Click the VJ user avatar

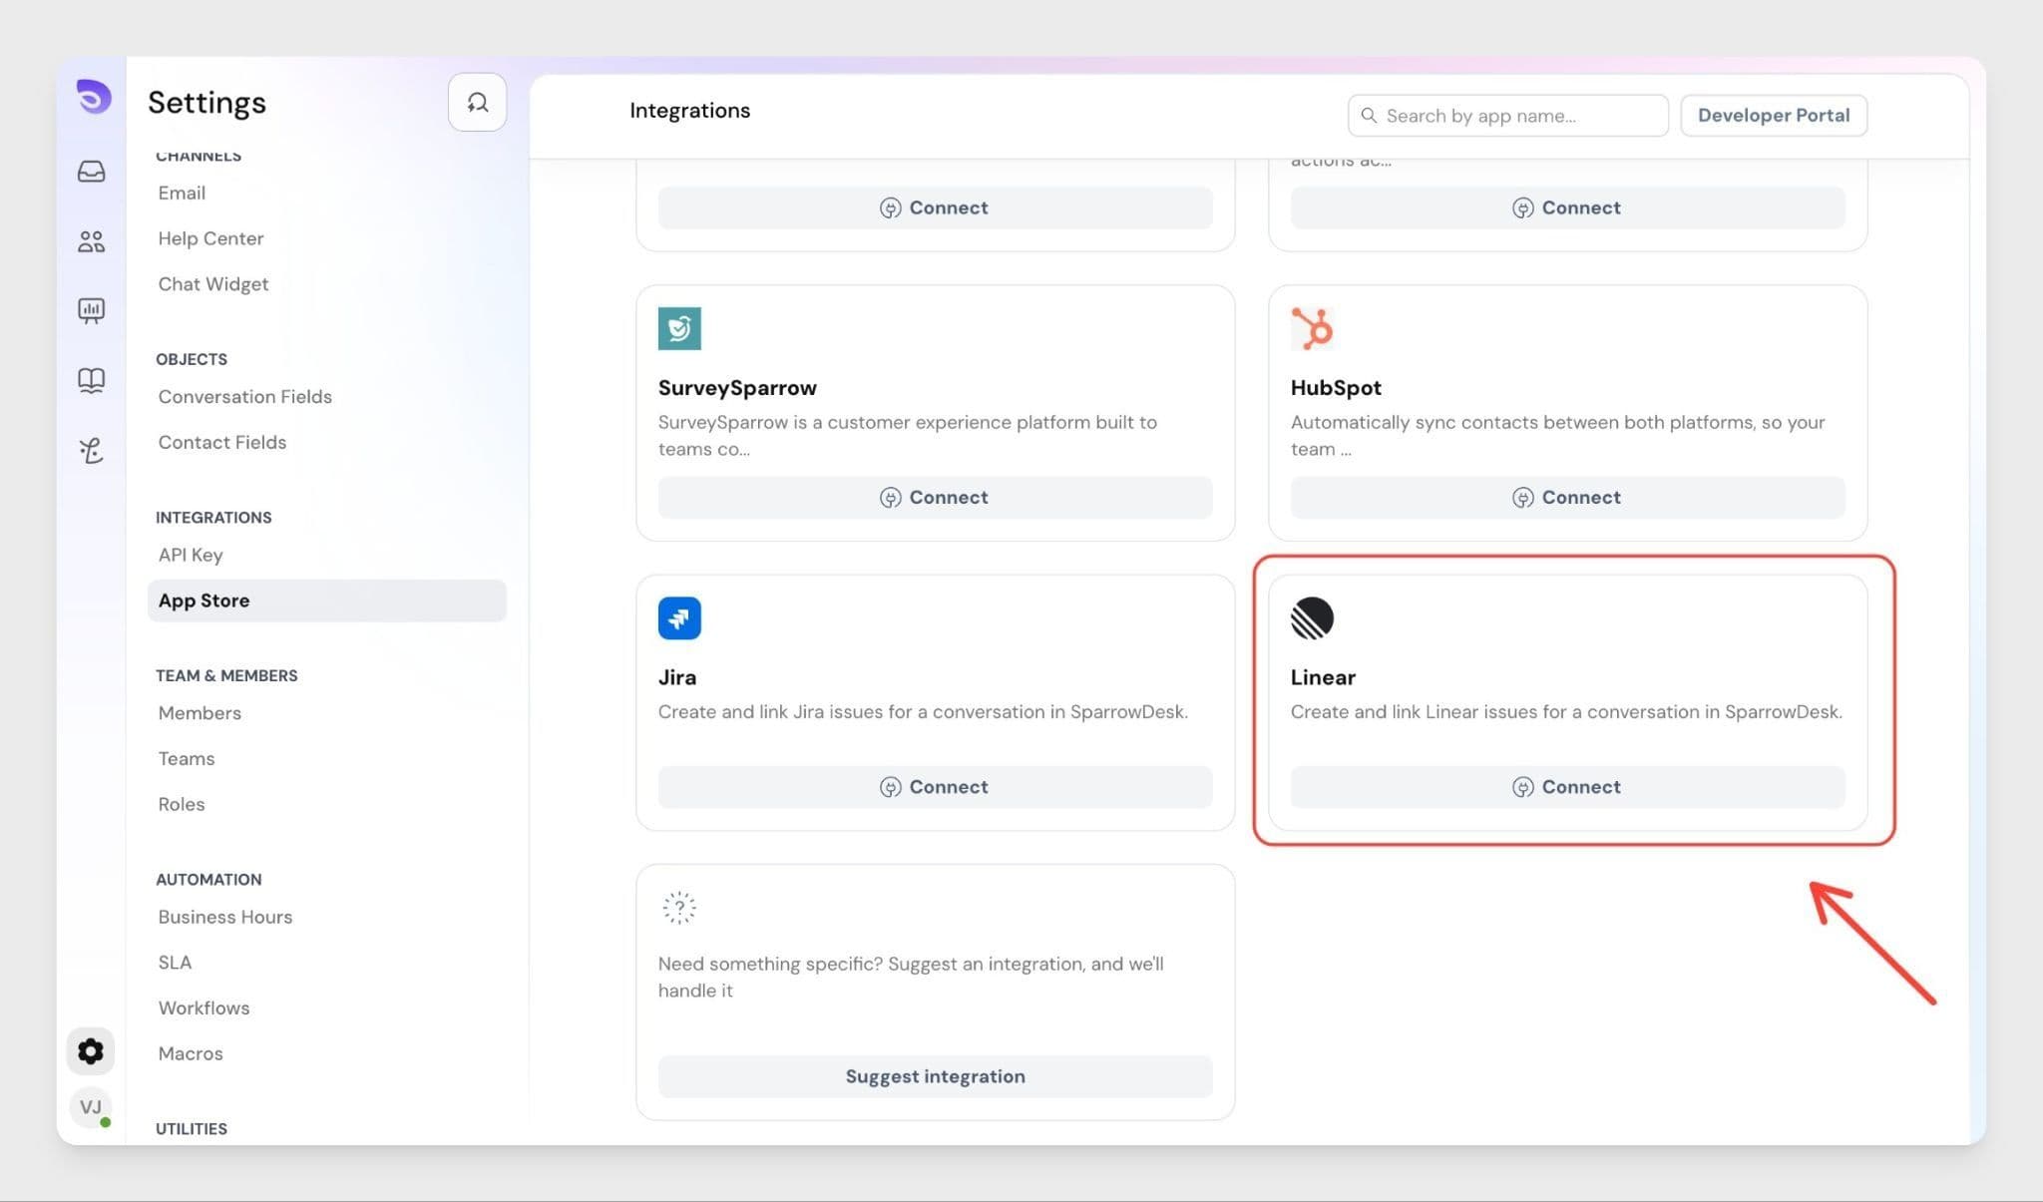pos(91,1107)
